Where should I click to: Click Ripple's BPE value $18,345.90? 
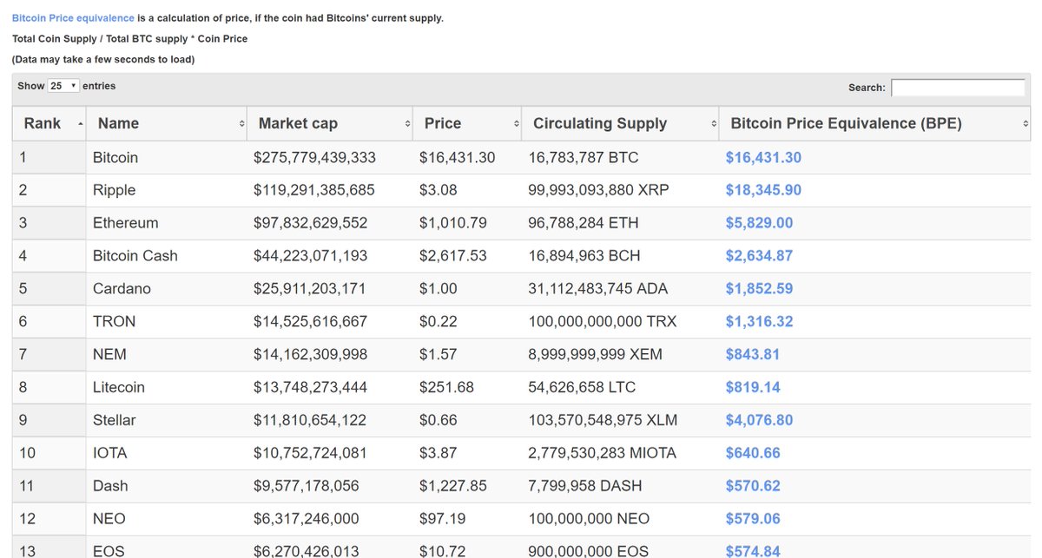click(763, 190)
